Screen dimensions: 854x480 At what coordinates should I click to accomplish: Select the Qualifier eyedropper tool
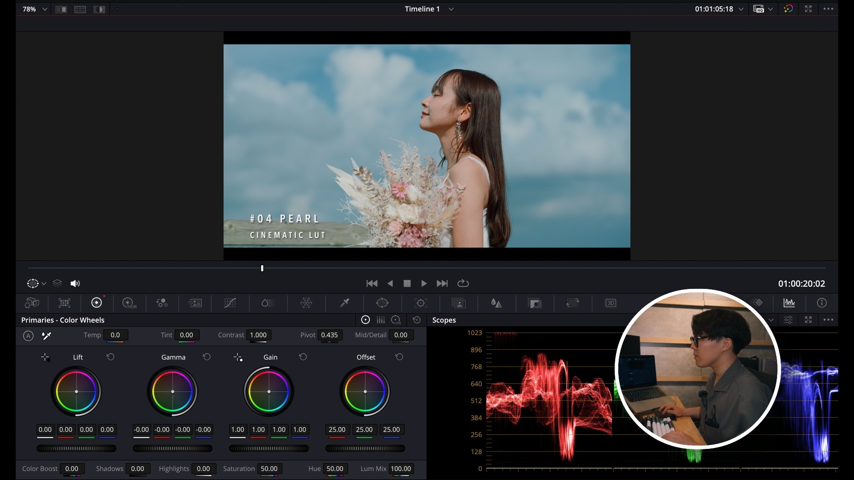coord(344,303)
